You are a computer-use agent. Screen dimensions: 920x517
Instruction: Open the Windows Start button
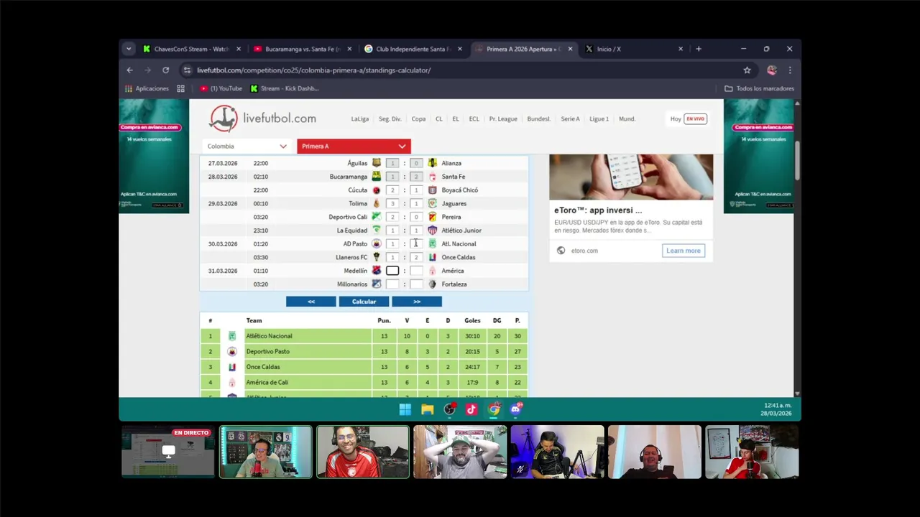pyautogui.click(x=405, y=409)
